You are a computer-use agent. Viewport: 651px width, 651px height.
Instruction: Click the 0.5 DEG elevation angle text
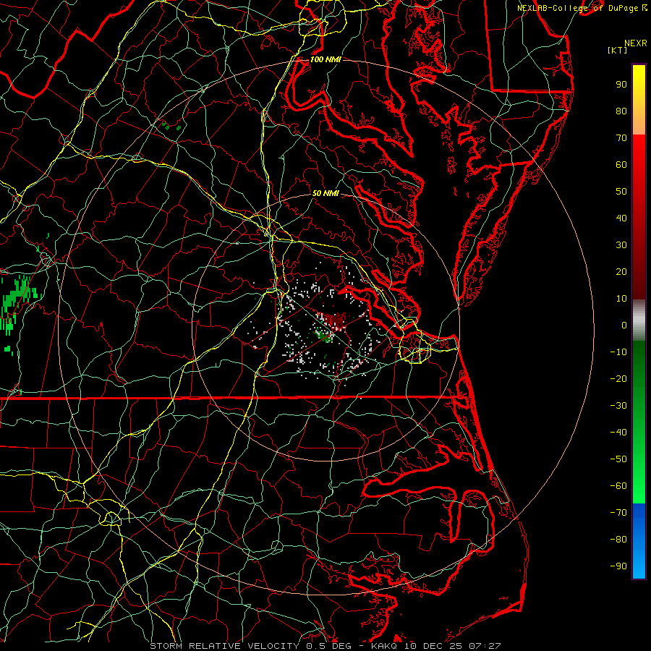point(329,646)
